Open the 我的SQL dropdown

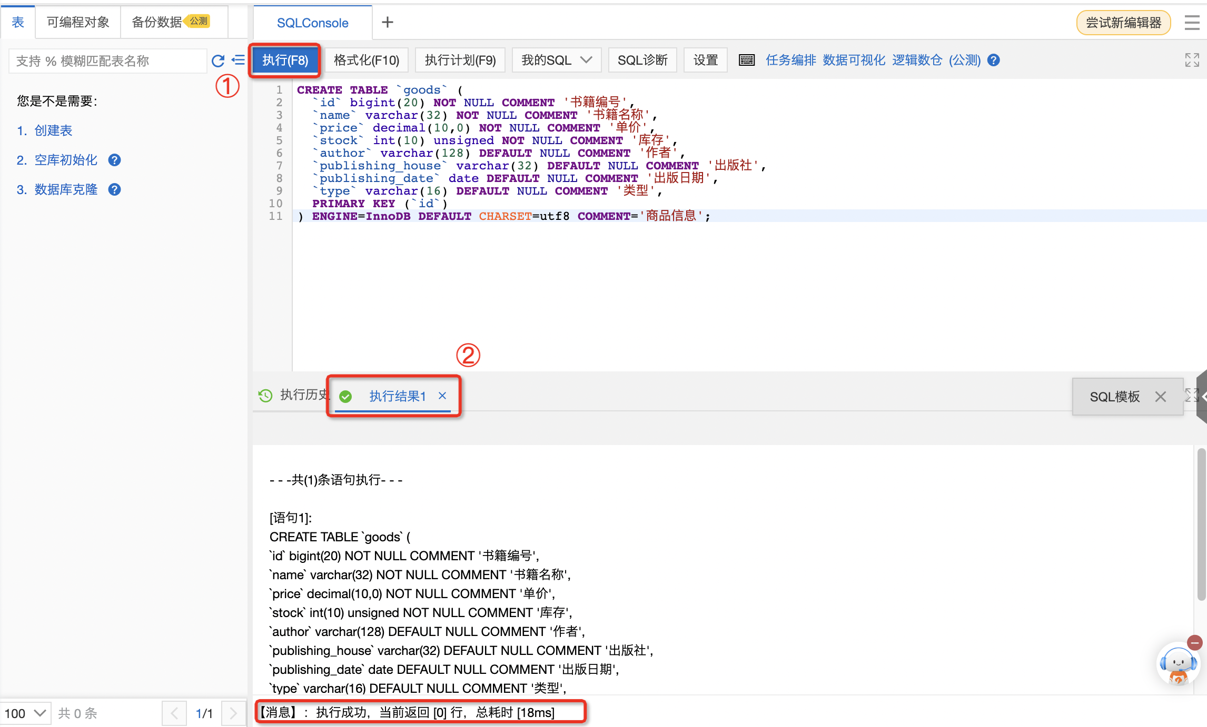click(x=556, y=60)
